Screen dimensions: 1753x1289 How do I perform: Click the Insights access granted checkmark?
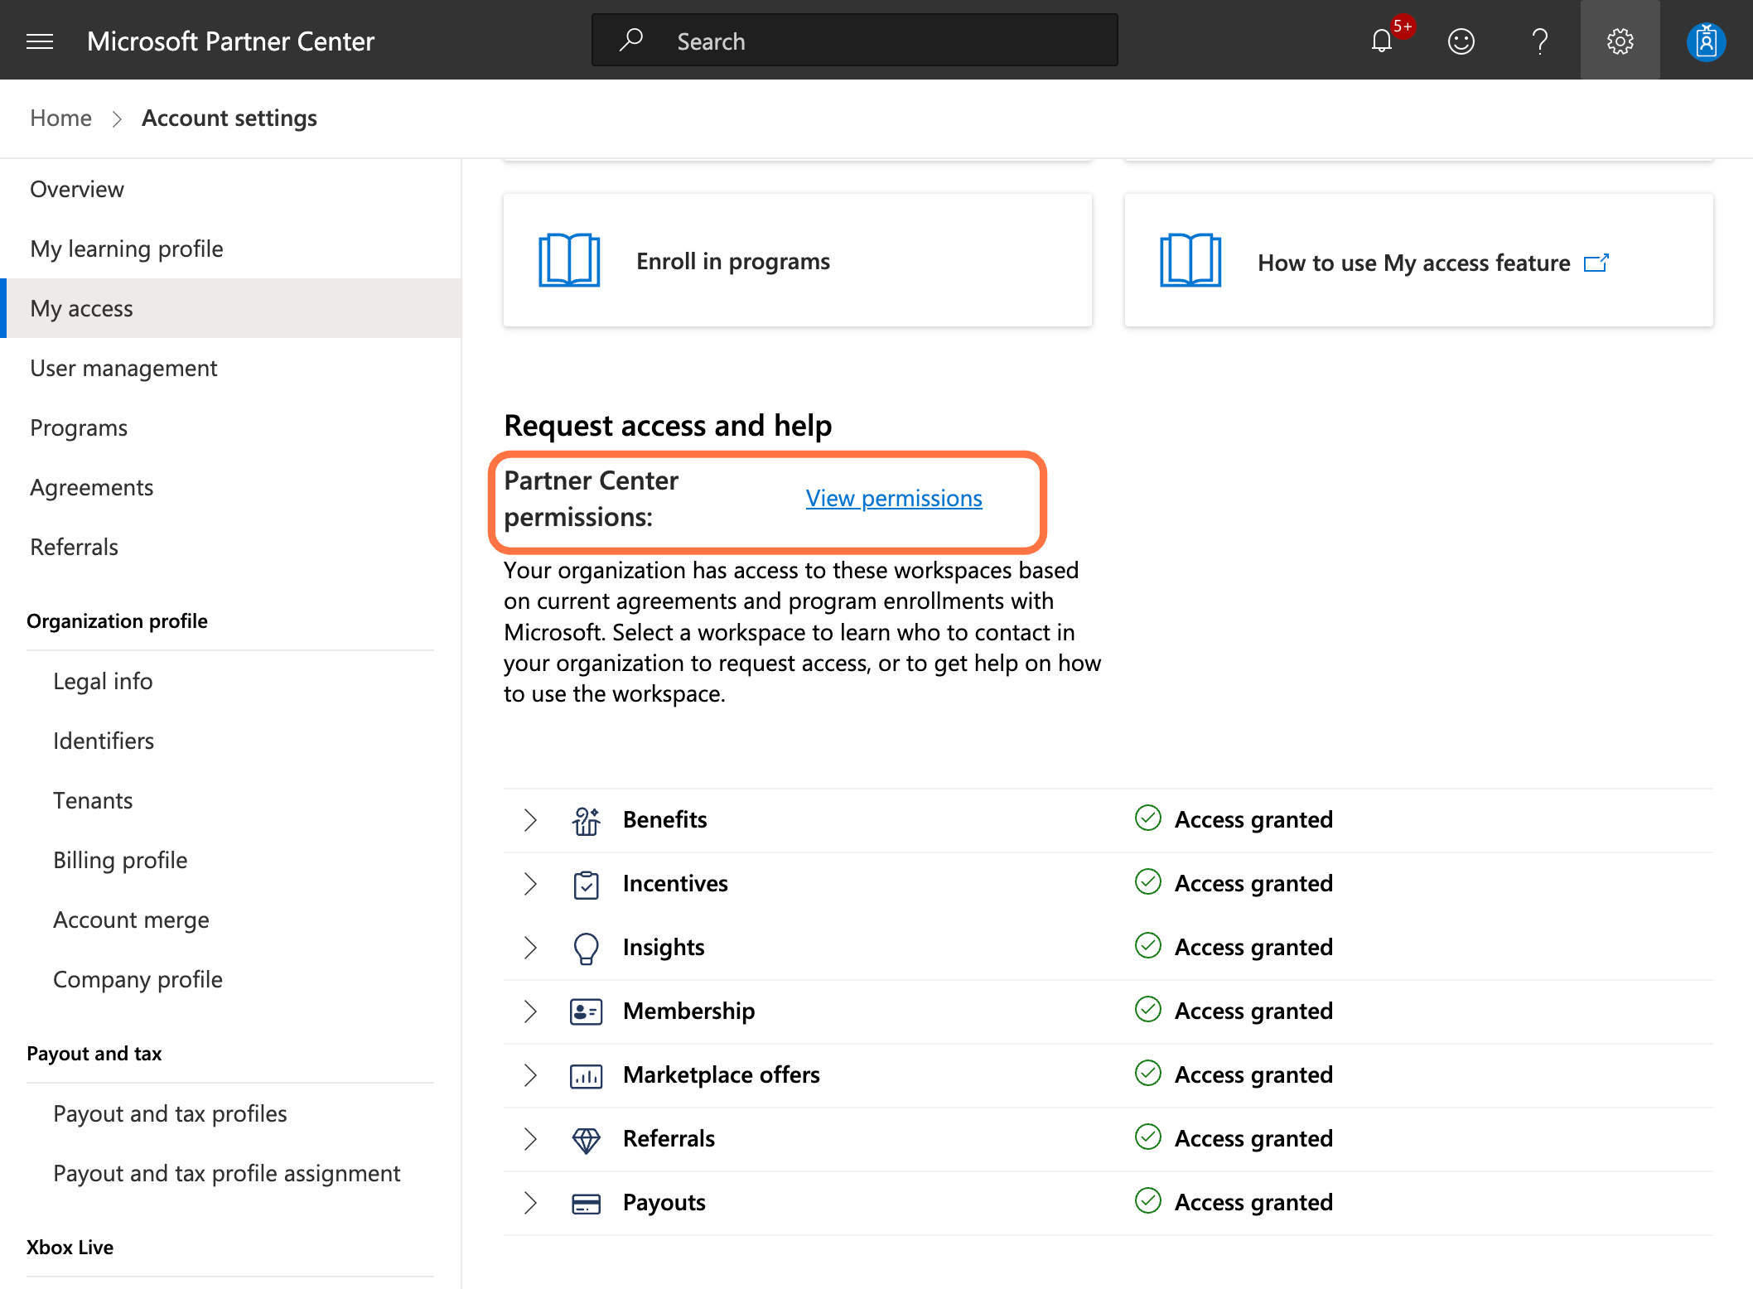tap(1147, 945)
